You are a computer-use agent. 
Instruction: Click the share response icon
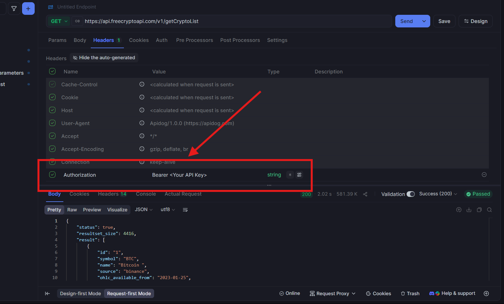(365, 194)
